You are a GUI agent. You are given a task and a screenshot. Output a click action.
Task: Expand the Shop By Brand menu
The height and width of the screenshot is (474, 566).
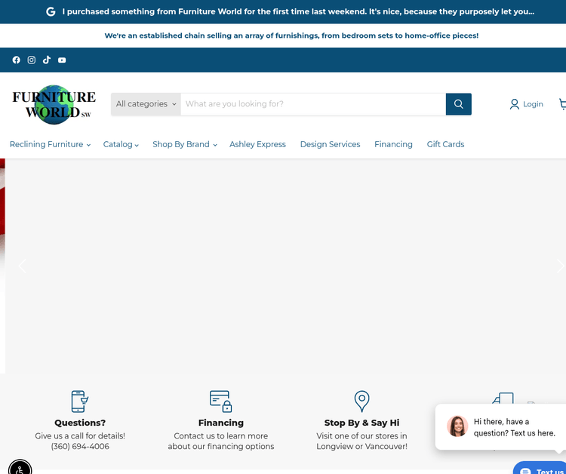pos(185,144)
